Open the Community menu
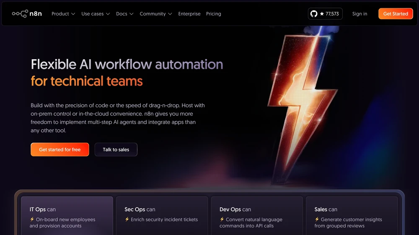The height and width of the screenshot is (235, 419). coord(155,14)
